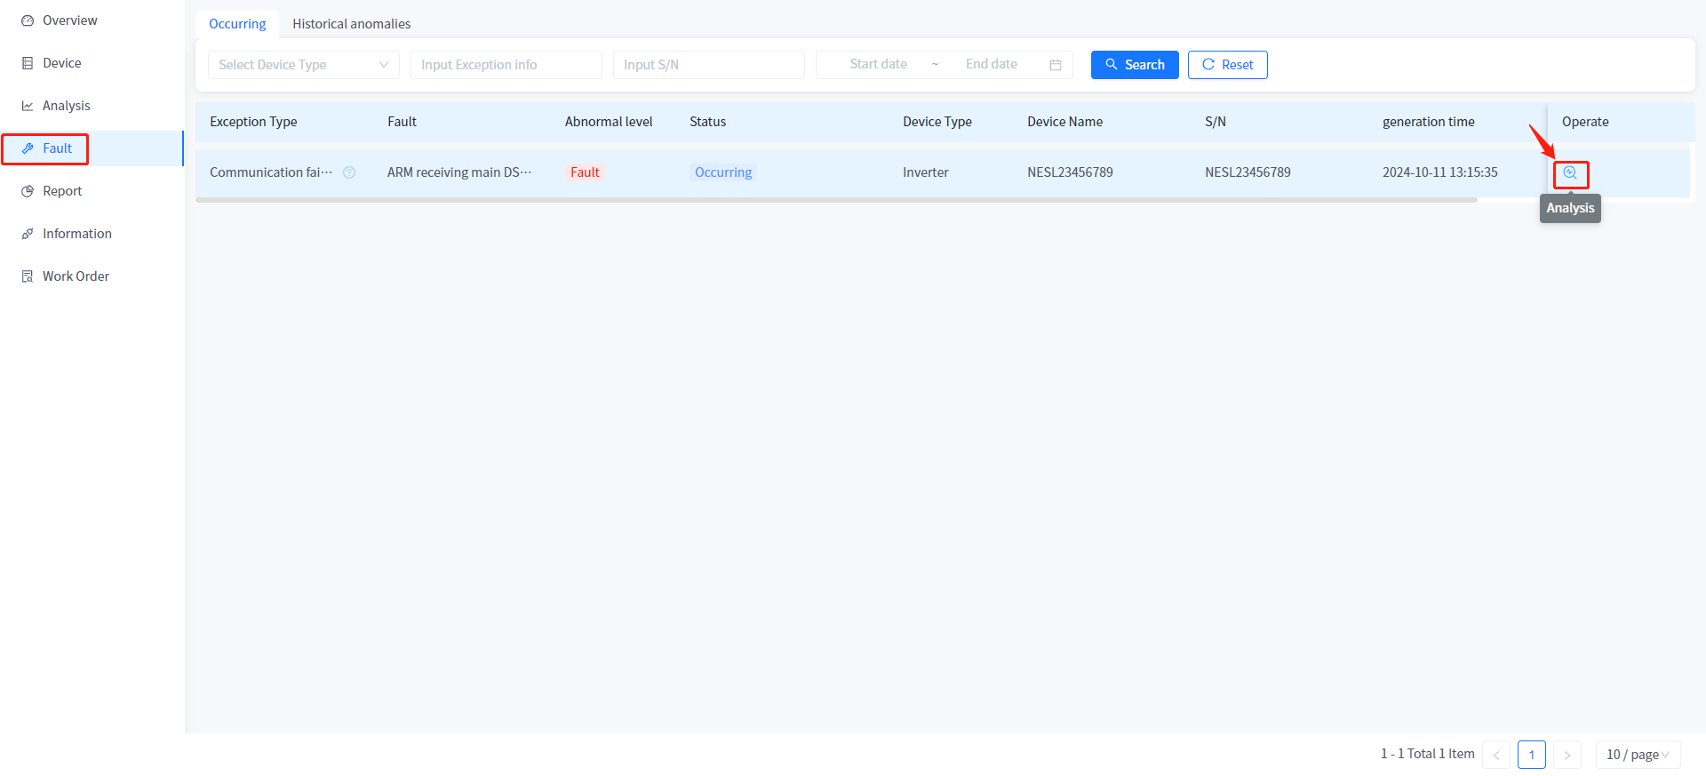Open the Report sidebar page
Viewport: 1706px width, 776px height.
61,191
